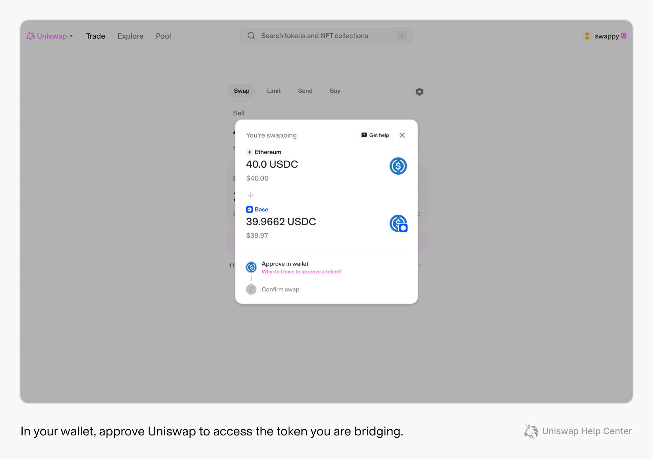This screenshot has width=653, height=459.
Task: Click the Approve in wallet step
Action: pos(285,264)
